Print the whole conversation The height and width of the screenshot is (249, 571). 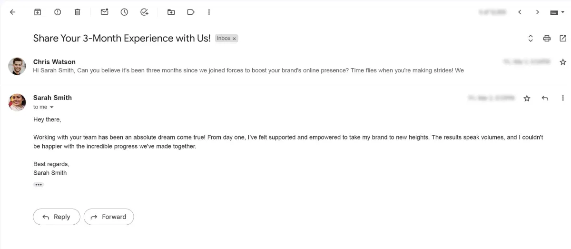pyautogui.click(x=547, y=39)
